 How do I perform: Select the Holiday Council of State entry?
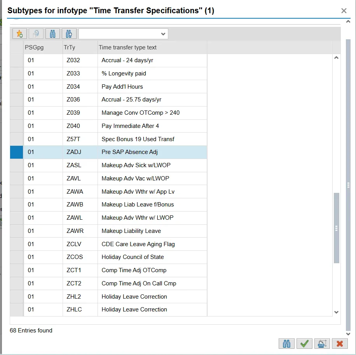tap(133, 257)
